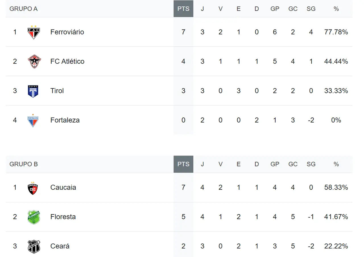Open the Fortaleza team name link
This screenshot has width=364, height=257.
coord(65,120)
